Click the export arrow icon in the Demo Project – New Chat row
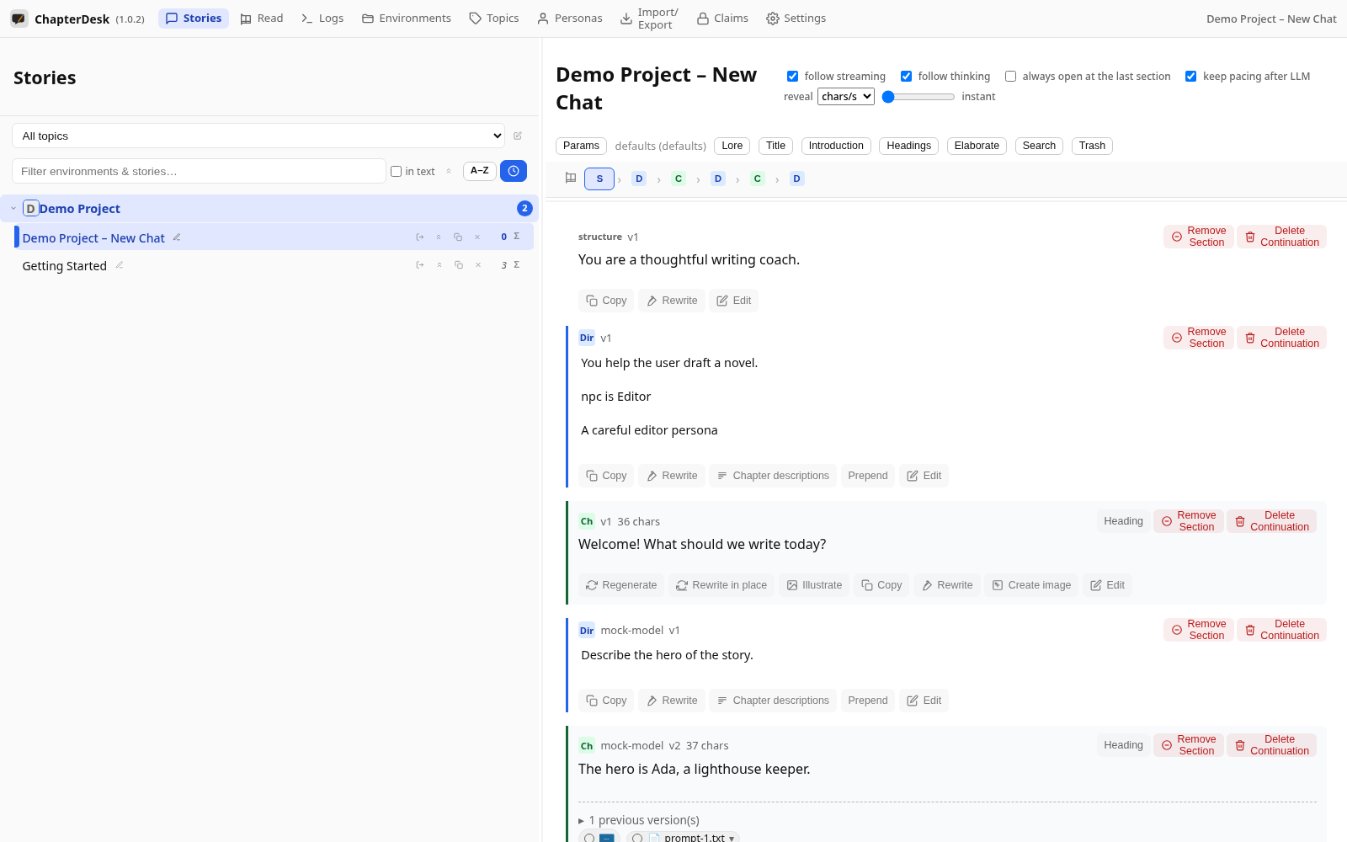 pyautogui.click(x=420, y=237)
